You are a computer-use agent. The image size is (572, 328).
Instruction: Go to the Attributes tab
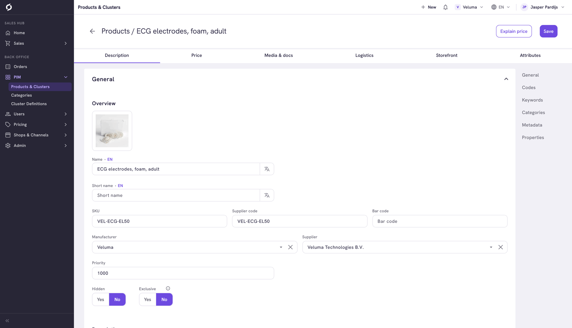[530, 56]
